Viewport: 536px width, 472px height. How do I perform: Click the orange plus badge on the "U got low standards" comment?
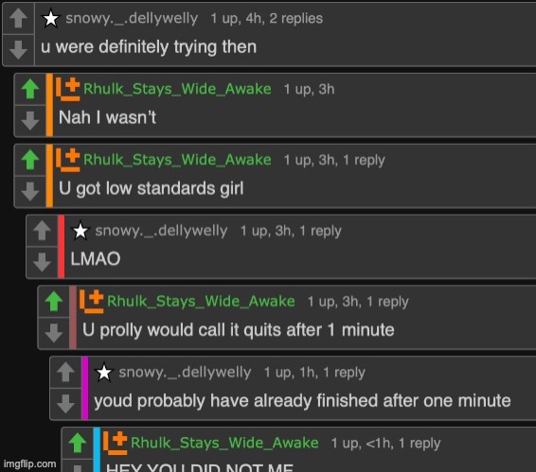[68, 160]
